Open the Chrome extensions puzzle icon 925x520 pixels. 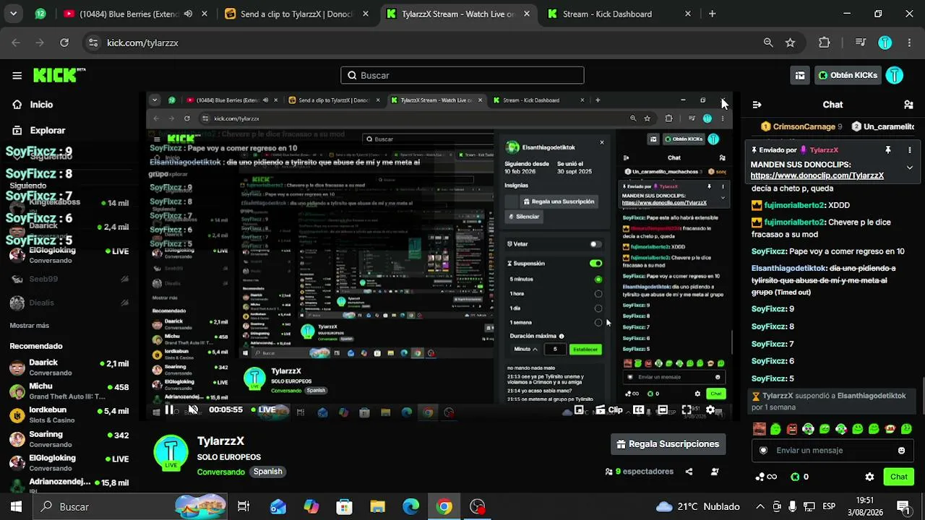tap(825, 43)
